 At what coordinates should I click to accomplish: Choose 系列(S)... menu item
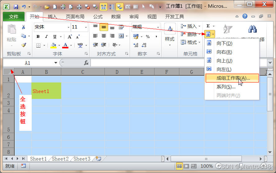coord(232,87)
